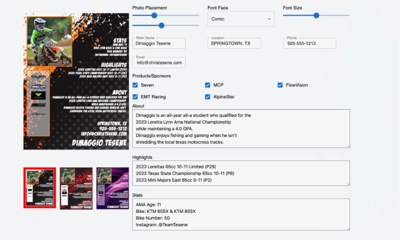Uncheck the EMT Racing checkbox
This screenshot has width=400, height=240.
135,97
